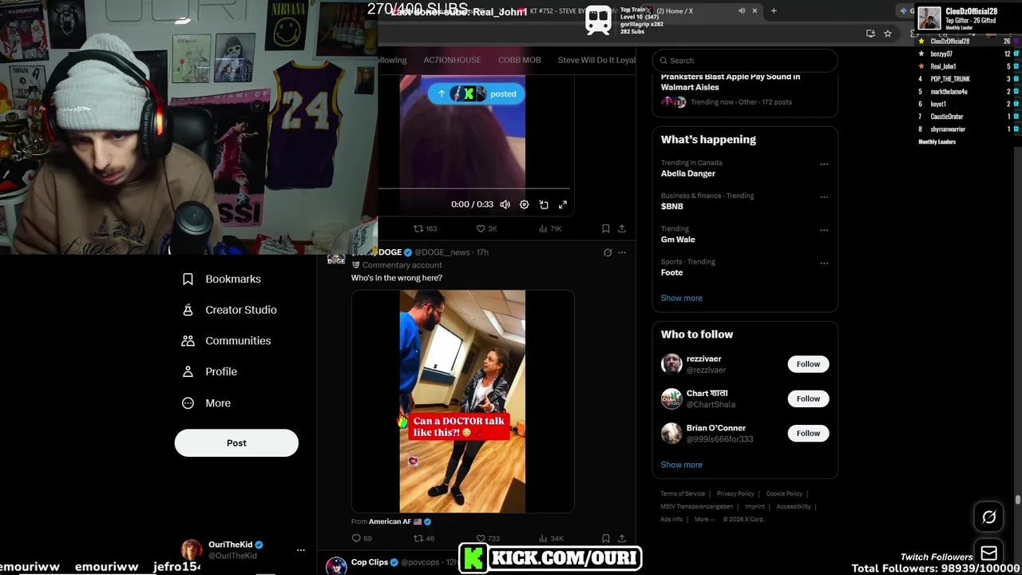Click OuriTheKid account avatar

[192, 550]
